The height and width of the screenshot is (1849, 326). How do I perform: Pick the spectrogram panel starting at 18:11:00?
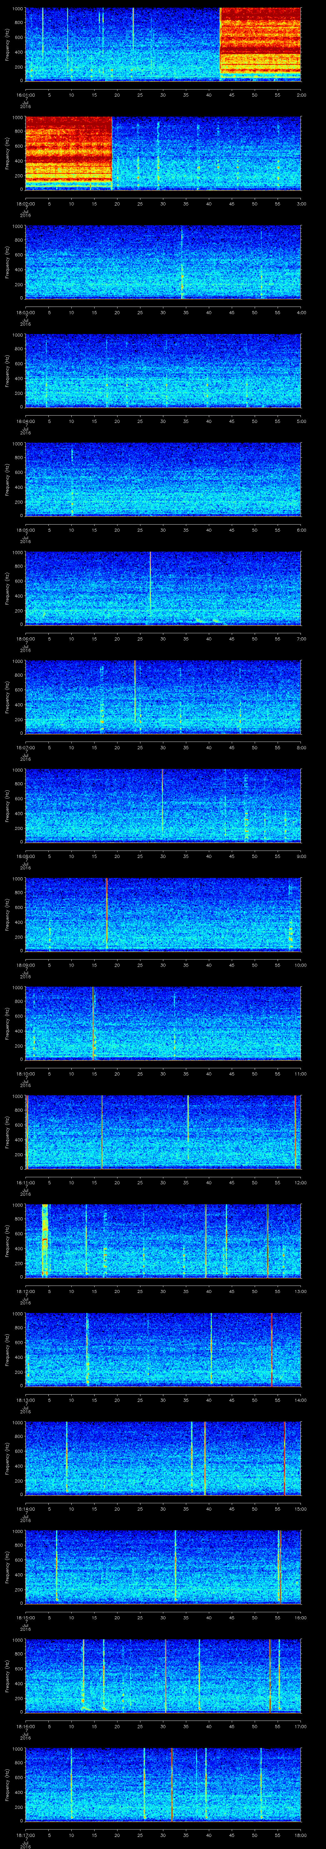(x=163, y=1131)
